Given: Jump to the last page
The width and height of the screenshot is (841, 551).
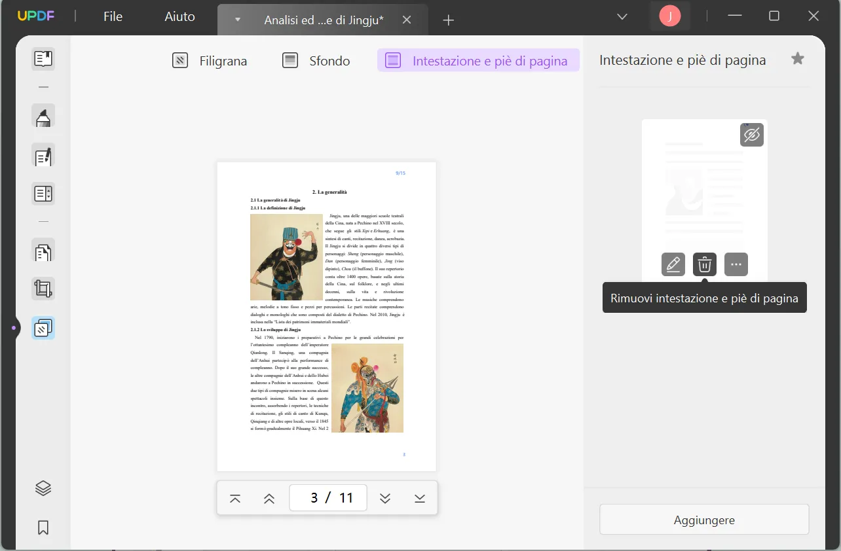Looking at the screenshot, I should point(420,499).
